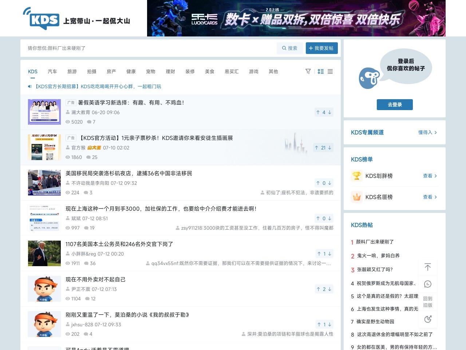Screen dimensions: 466x350
Task: Click the 去登录 button
Action: [x=395, y=105]
